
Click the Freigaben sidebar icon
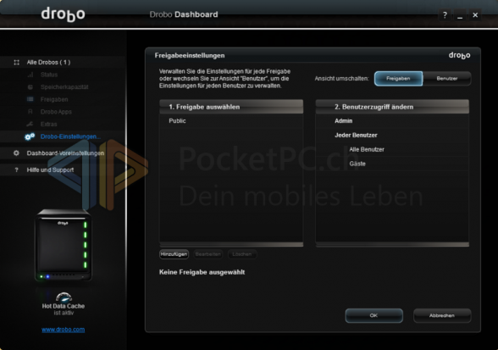30,99
